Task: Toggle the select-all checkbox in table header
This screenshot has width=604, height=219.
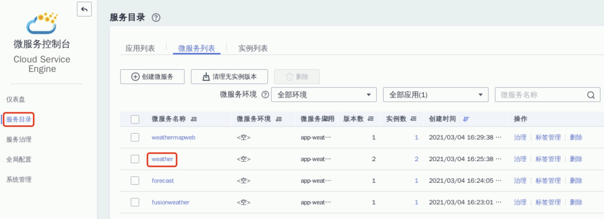Action: tap(135, 119)
